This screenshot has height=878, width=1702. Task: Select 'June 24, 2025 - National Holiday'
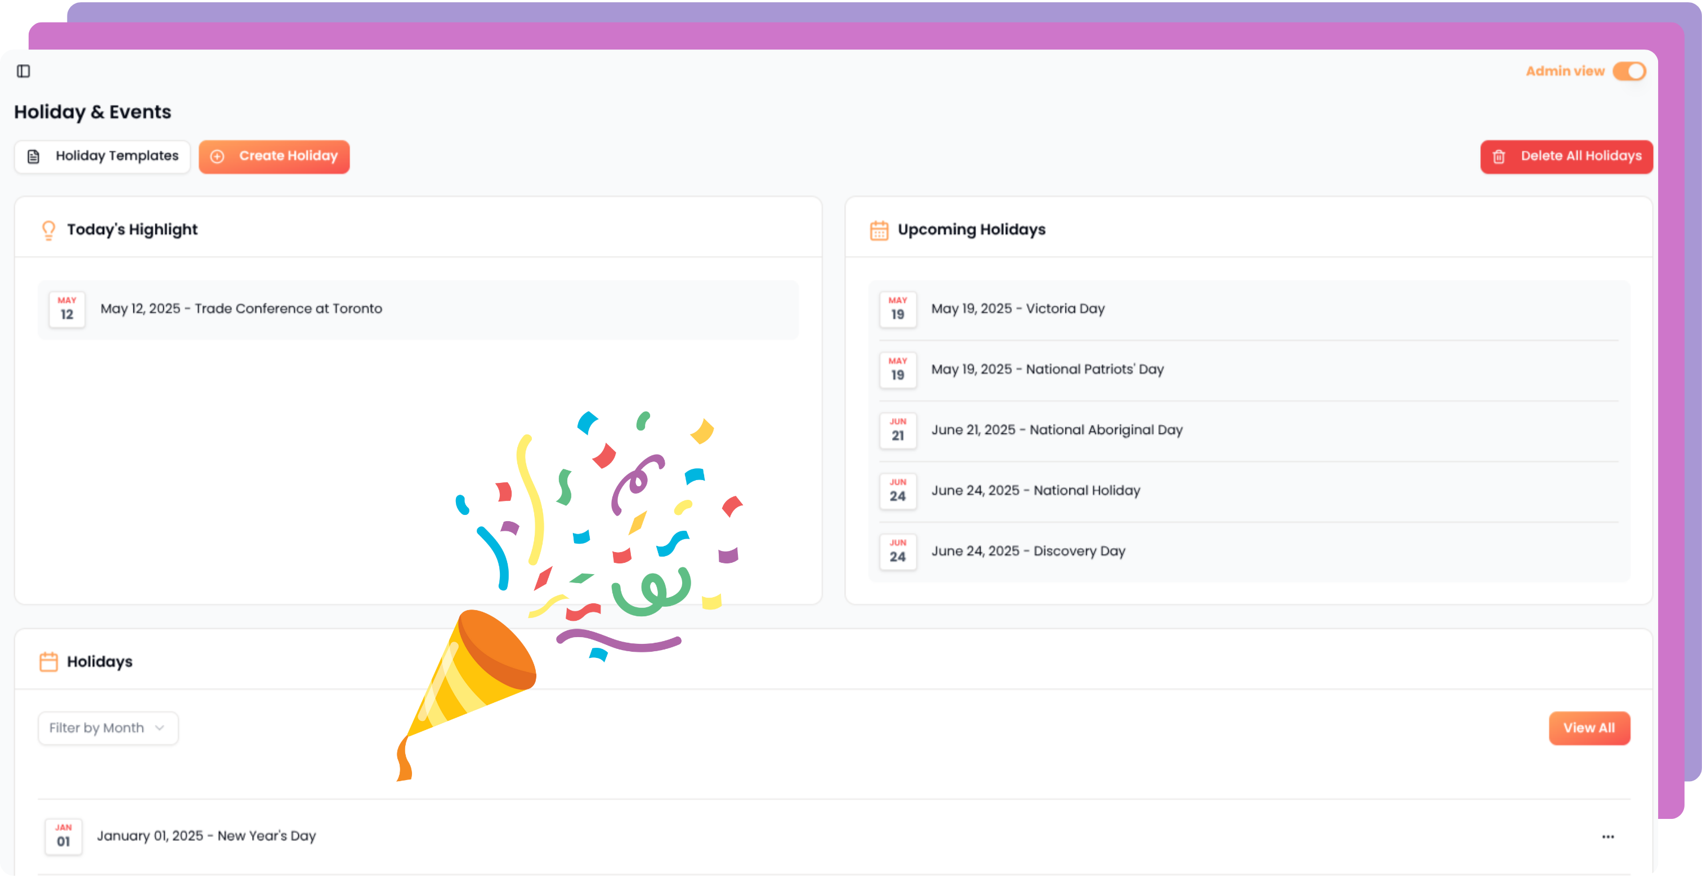tap(1036, 491)
